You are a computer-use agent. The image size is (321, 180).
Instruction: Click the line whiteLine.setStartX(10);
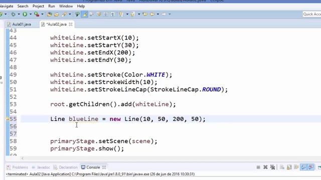[x=95, y=38]
